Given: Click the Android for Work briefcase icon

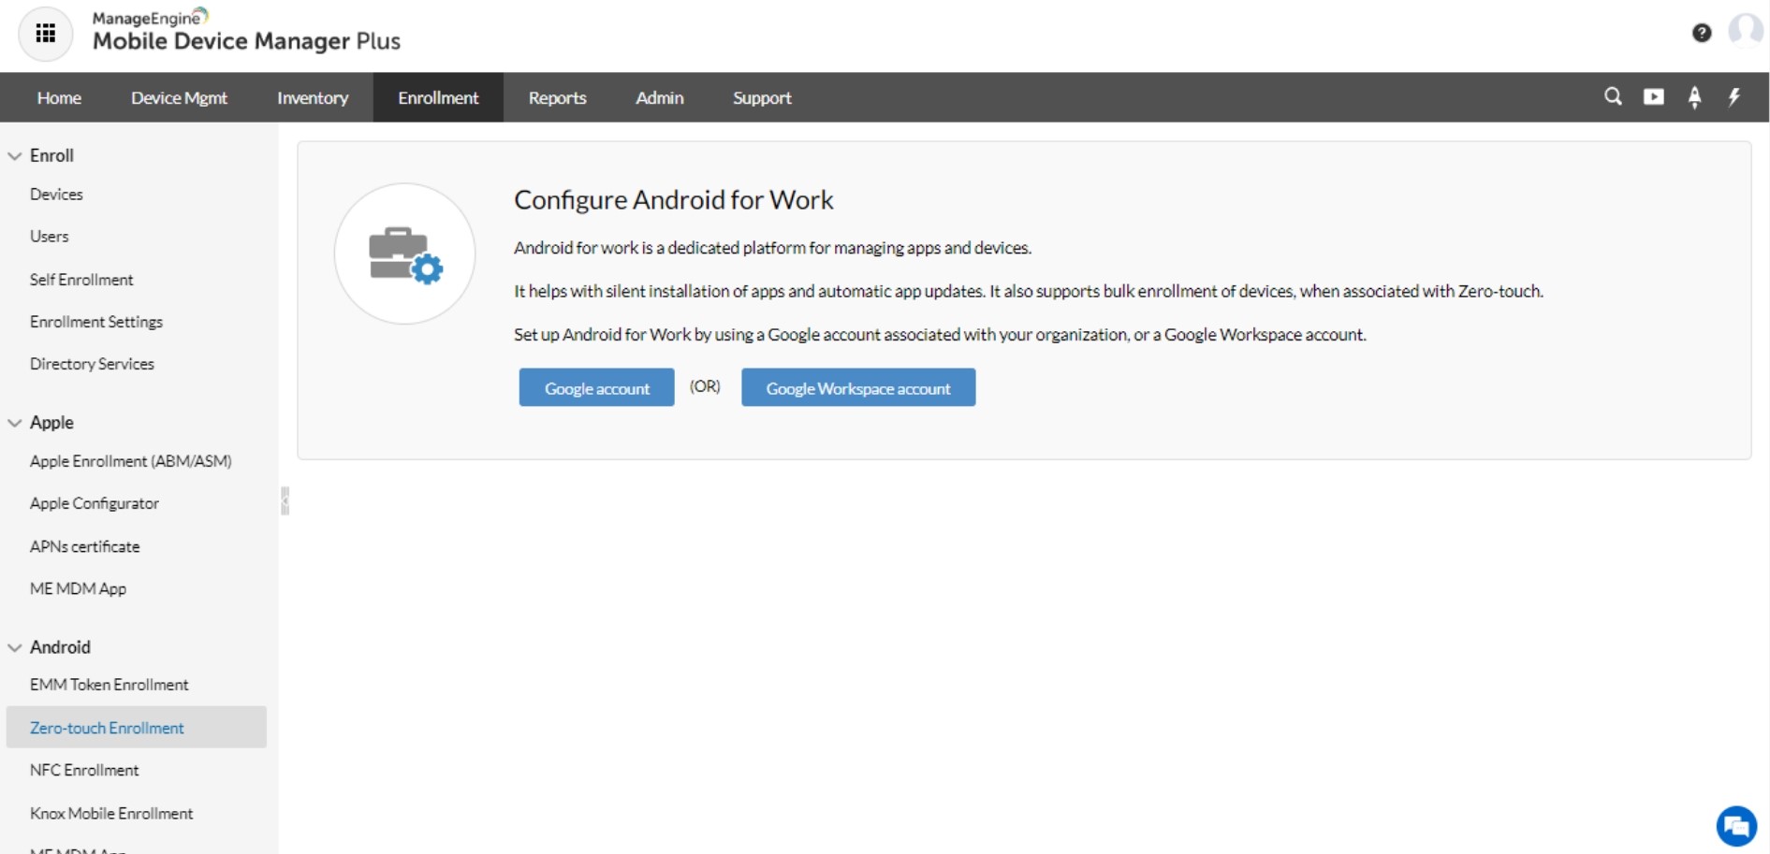Looking at the screenshot, I should (404, 253).
